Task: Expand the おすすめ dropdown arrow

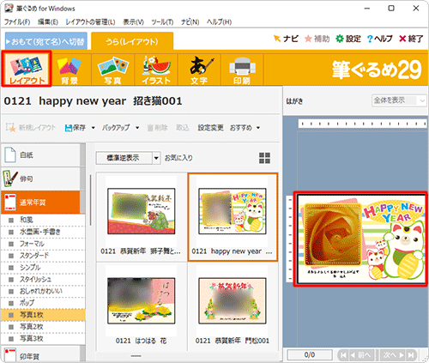Action: pos(258,128)
